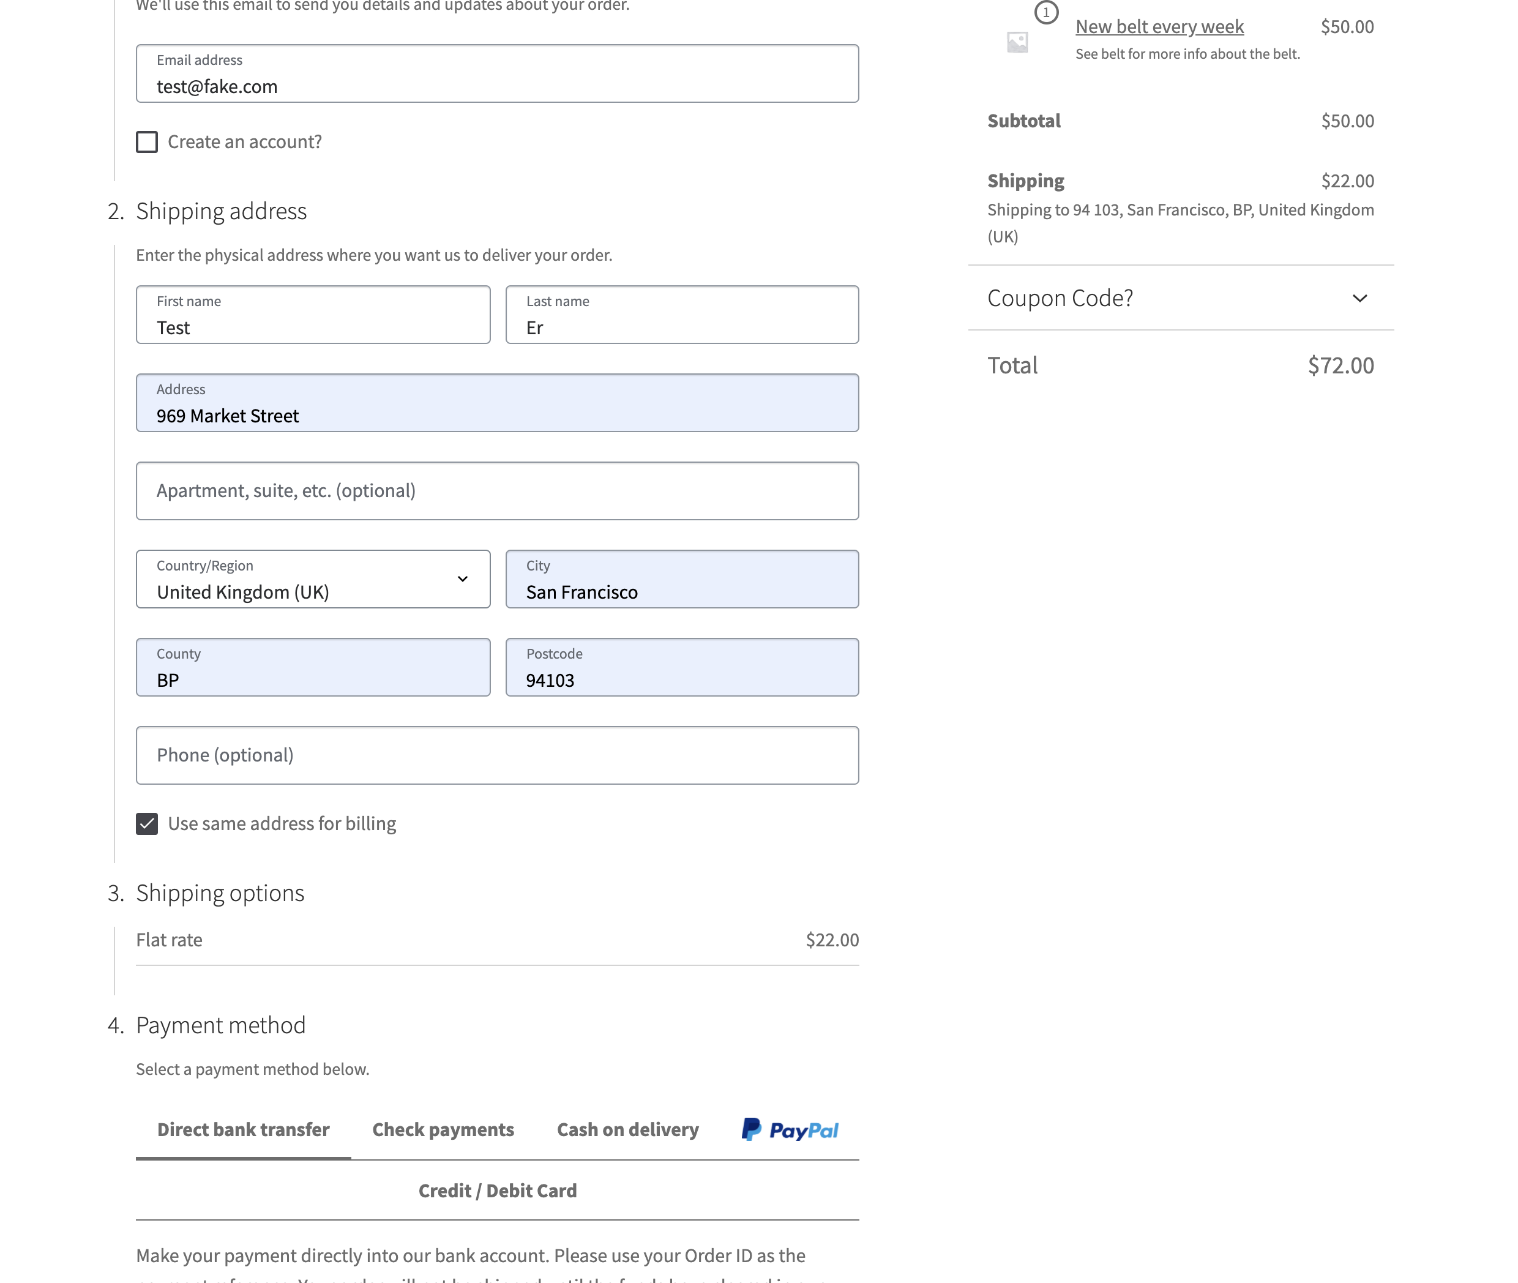Click the quantity badge on the product image
1518x1283 pixels.
coord(1045,12)
